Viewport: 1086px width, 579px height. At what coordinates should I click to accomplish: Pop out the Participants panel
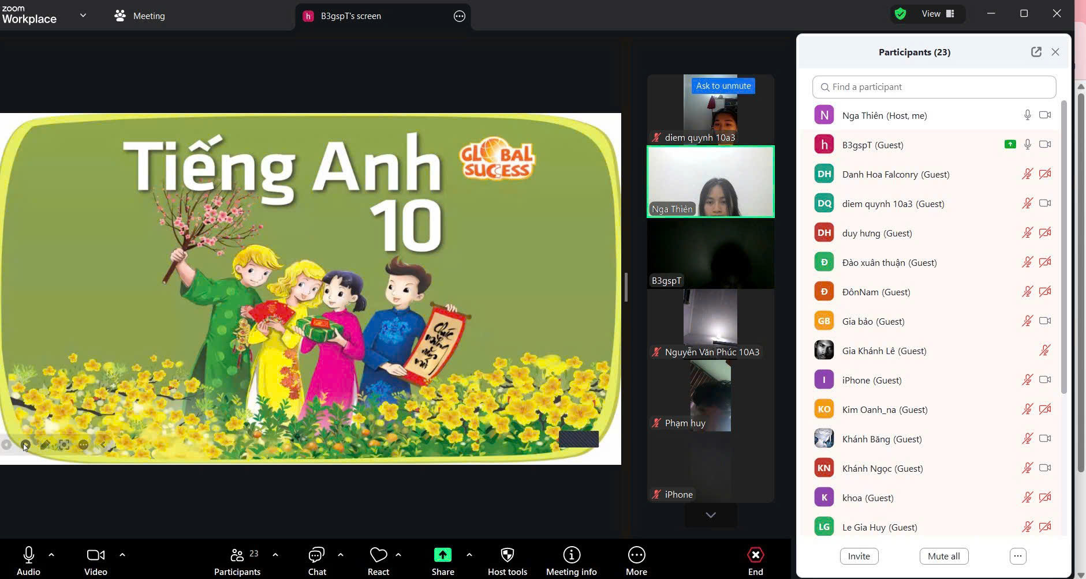[x=1036, y=52]
